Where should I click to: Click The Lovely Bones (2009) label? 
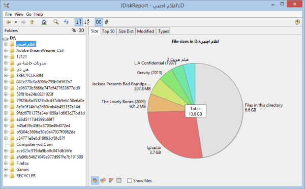point(124,102)
